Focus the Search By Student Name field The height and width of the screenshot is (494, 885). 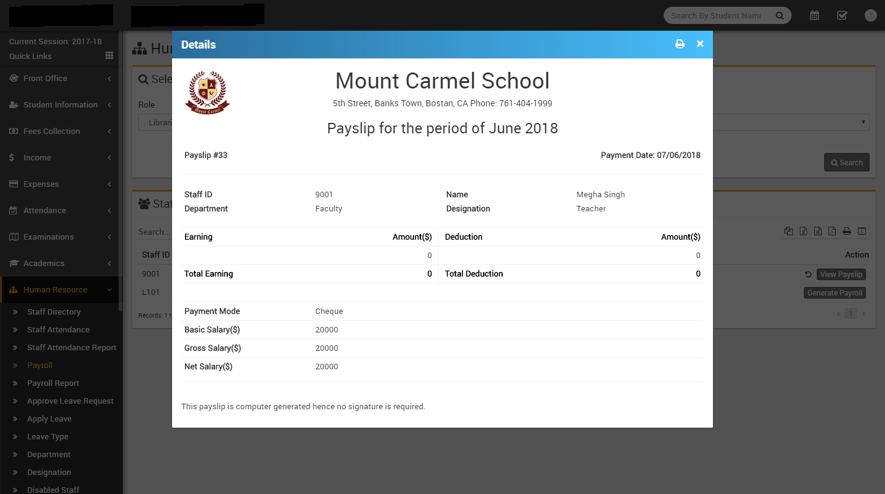[715, 15]
